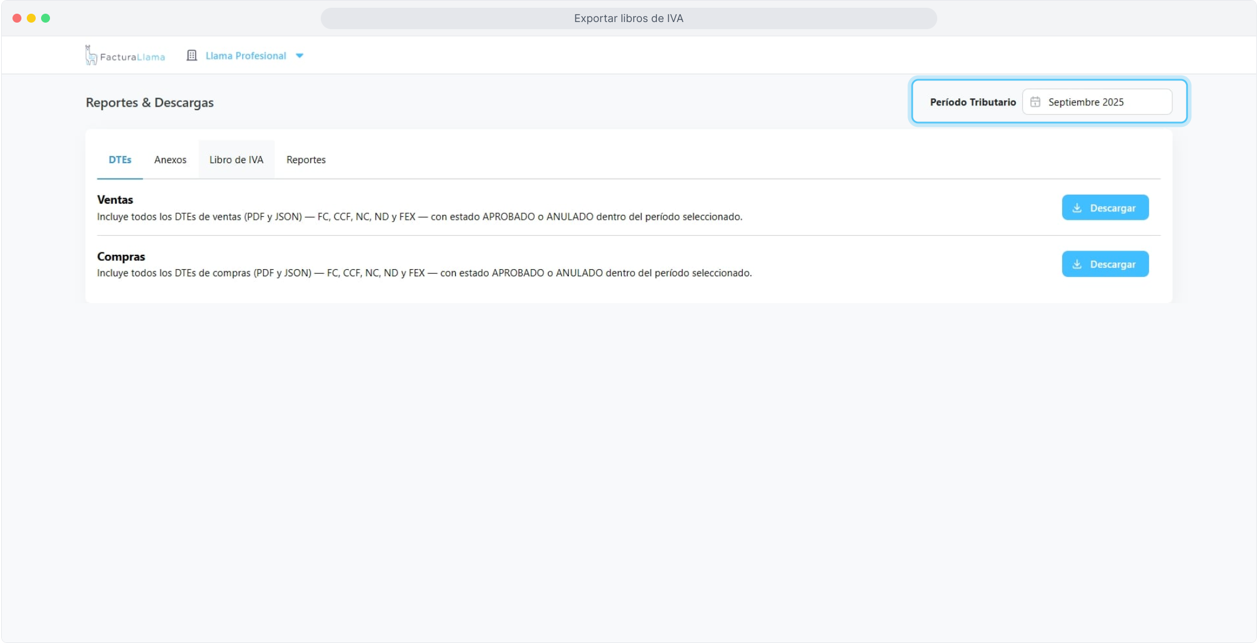The width and height of the screenshot is (1258, 643).
Task: Click the Período Tributario label
Action: pos(972,102)
